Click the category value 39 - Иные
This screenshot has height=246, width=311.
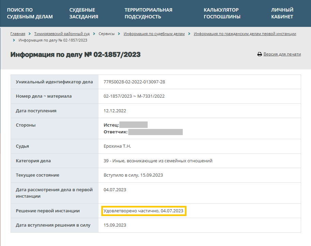coord(158,161)
